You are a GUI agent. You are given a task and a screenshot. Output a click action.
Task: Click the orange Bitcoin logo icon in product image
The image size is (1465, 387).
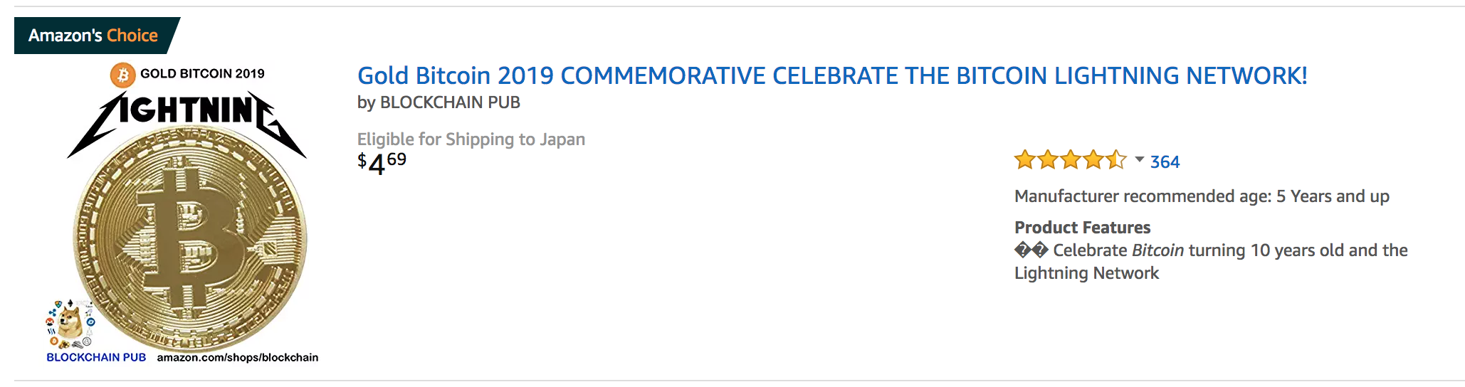click(x=122, y=74)
